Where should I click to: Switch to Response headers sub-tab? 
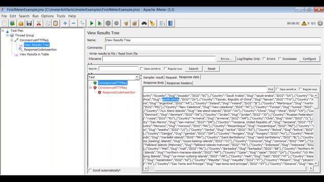coord(179,83)
